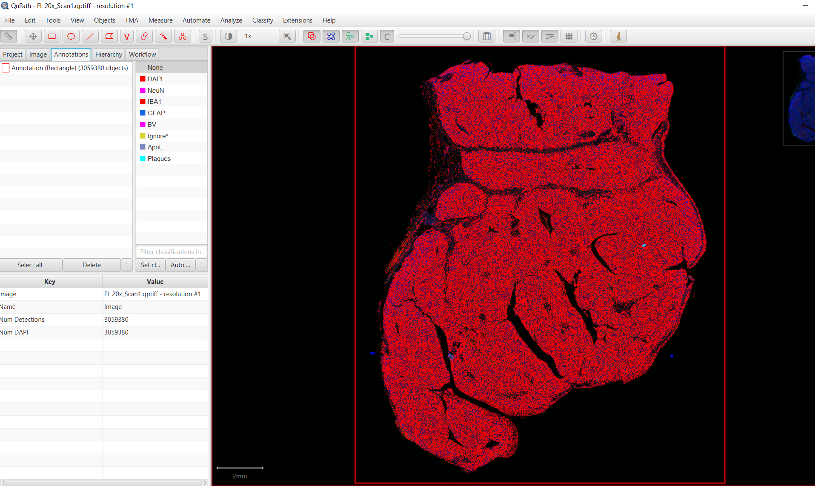Select the Points counting tool
Screen dimensions: 815x486
click(x=183, y=36)
